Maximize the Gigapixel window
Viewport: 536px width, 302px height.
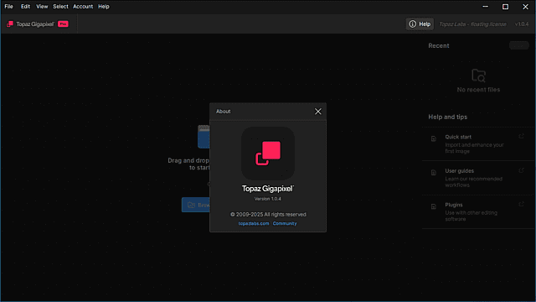click(505, 7)
